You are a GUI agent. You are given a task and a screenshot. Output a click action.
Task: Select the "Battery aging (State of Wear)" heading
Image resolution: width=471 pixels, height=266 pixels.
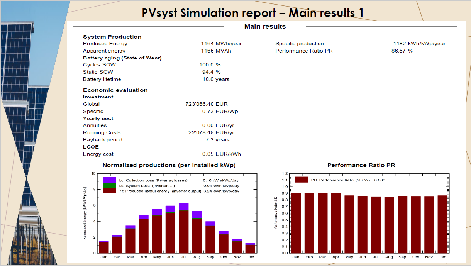coord(122,58)
